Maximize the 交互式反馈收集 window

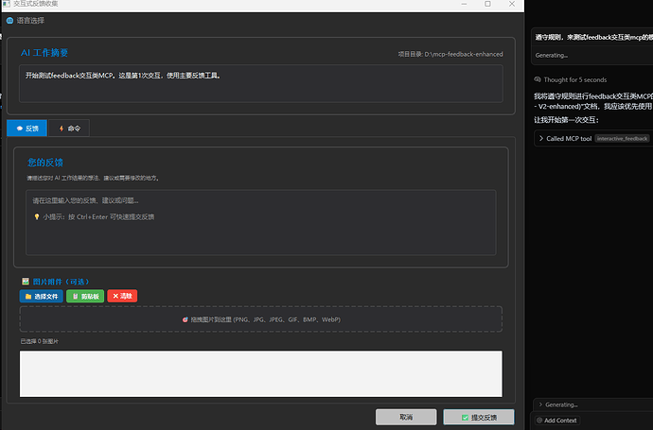(487, 4)
